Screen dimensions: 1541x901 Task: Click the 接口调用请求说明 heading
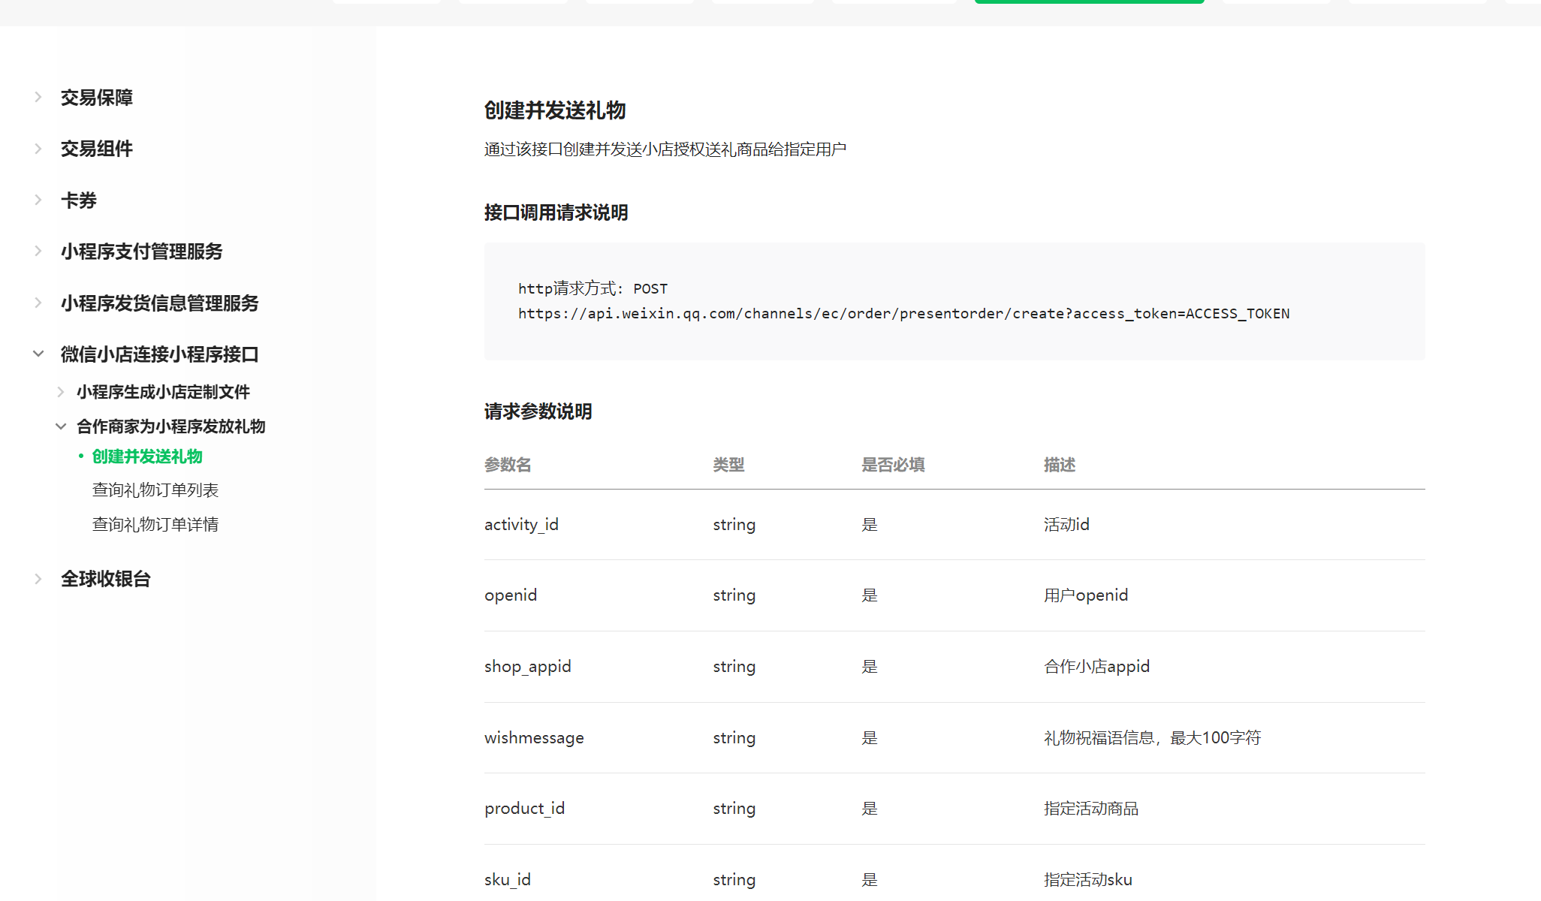556,212
